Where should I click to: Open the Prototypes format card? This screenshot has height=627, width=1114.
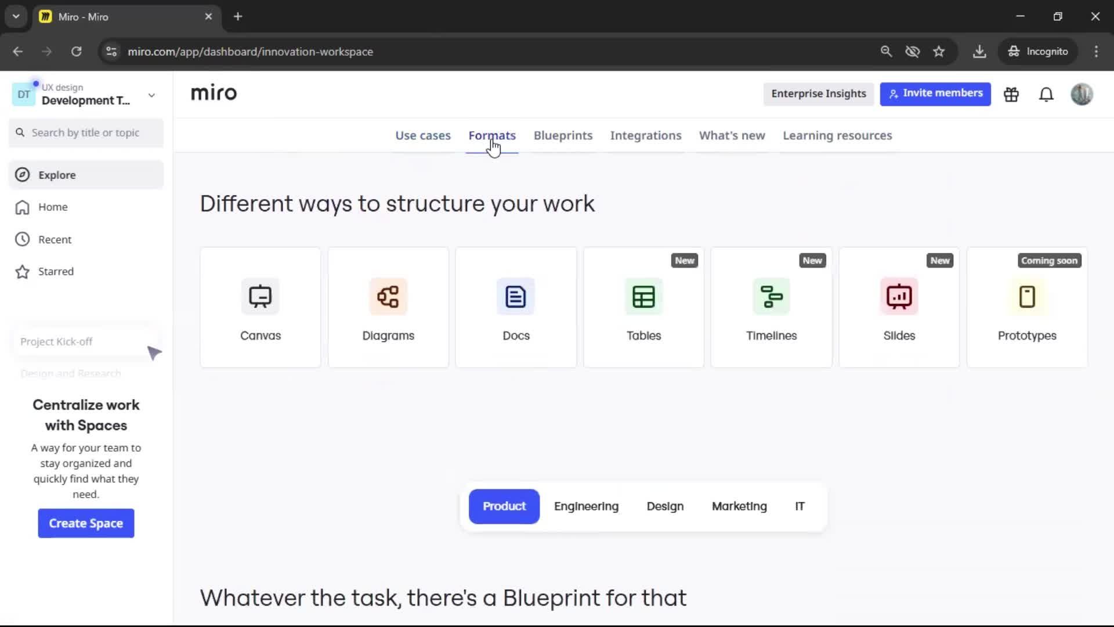point(1027,308)
